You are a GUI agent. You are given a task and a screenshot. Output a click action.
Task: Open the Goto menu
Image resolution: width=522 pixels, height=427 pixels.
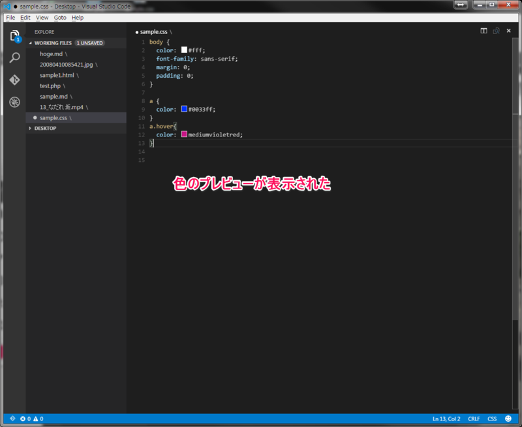click(60, 18)
